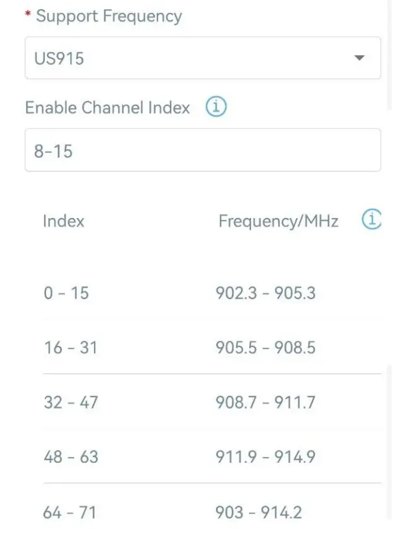Select the 32 - 47 index row
Screen dimensions: 404x542
tap(71, 402)
